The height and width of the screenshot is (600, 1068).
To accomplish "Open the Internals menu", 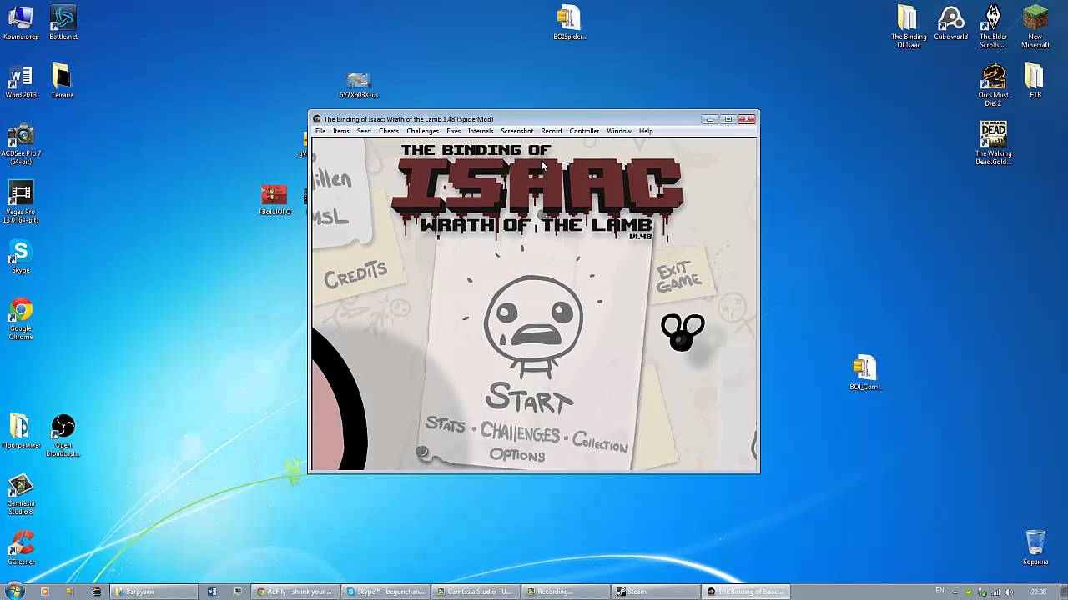I will (x=481, y=131).
